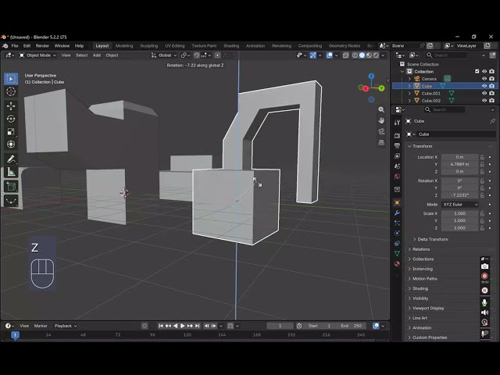Image resolution: width=500 pixels, height=375 pixels.
Task: Select the Select Box tool
Action: [x=11, y=79]
